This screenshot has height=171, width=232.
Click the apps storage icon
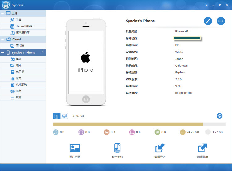pos(157,132)
